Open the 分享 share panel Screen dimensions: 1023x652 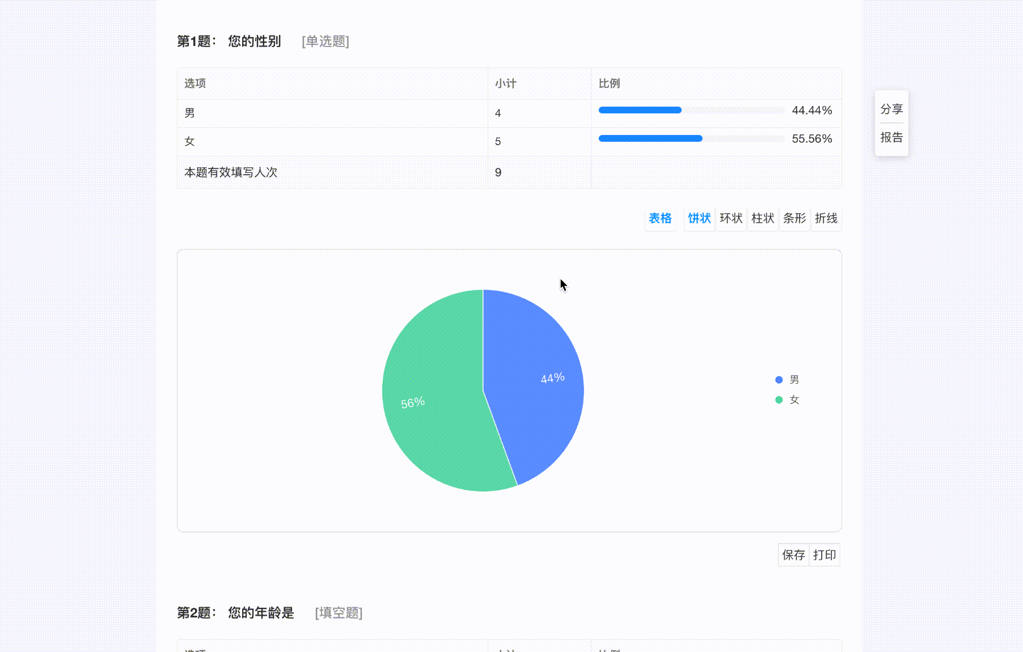tap(891, 109)
